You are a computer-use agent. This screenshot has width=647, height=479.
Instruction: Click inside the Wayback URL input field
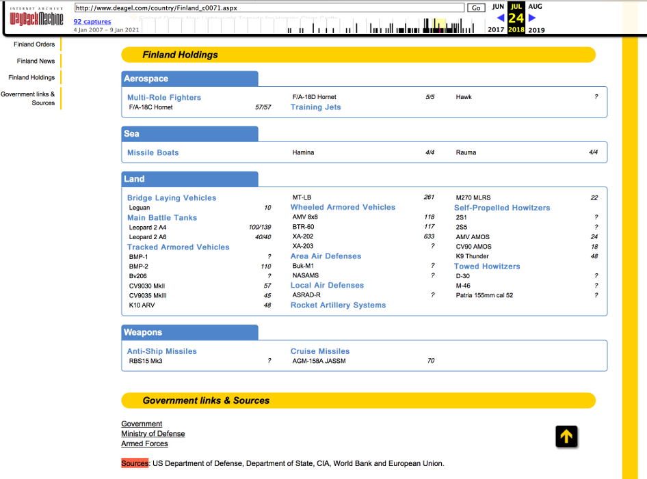(x=269, y=8)
